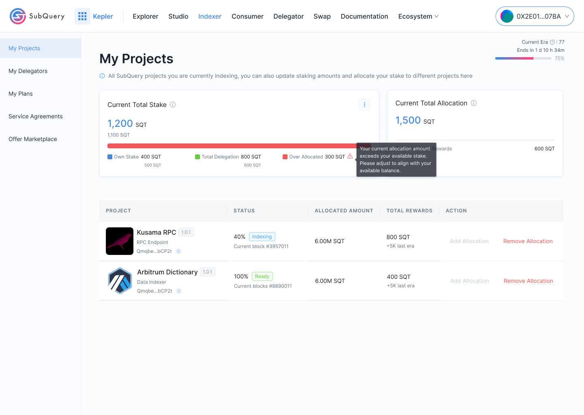Click the era progress bar
This screenshot has height=415, width=584.
pos(523,58)
